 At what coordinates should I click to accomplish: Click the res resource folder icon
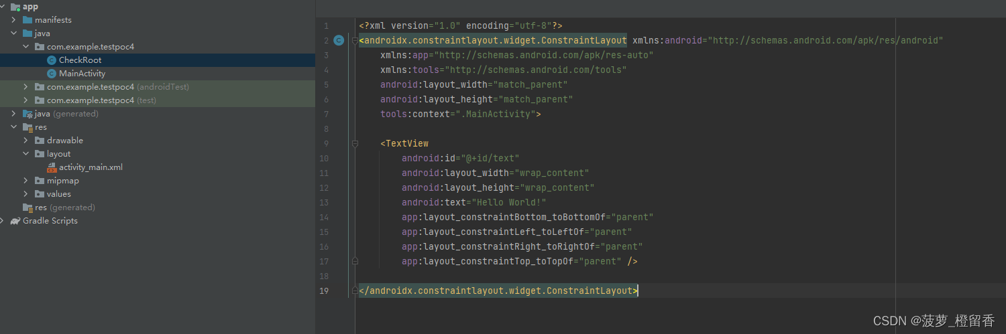27,127
